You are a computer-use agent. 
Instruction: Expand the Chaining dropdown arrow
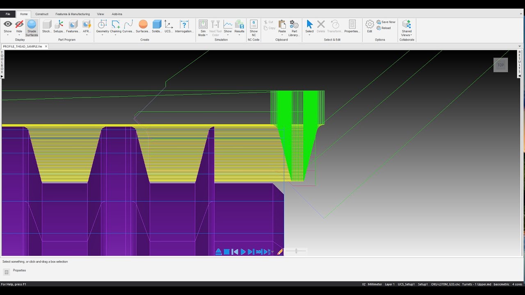tap(116, 35)
